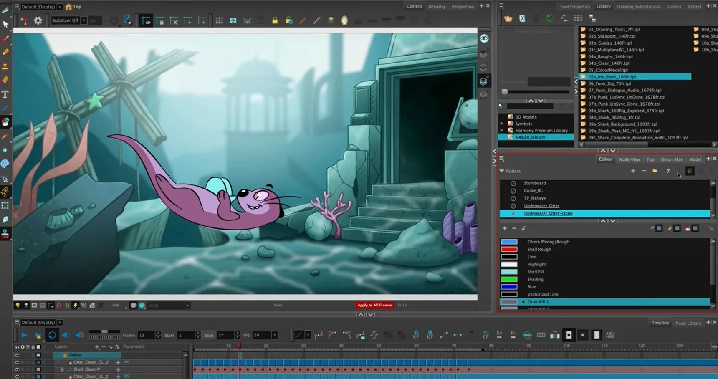718x379 pixels.
Task: Play the timeline animation
Action: pos(24,335)
